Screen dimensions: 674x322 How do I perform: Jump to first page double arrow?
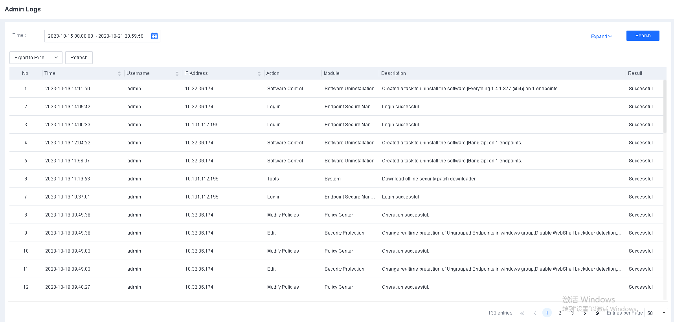coord(522,313)
